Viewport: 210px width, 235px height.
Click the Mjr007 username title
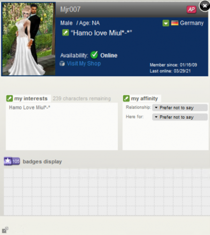click(70, 9)
